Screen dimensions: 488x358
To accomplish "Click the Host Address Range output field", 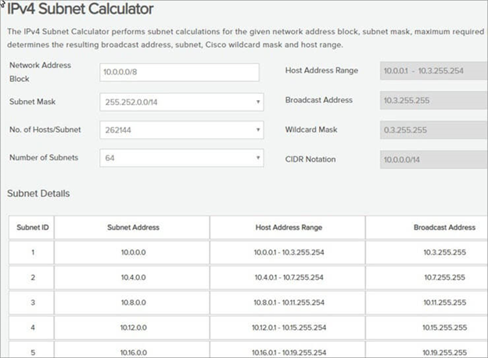I will [x=433, y=71].
